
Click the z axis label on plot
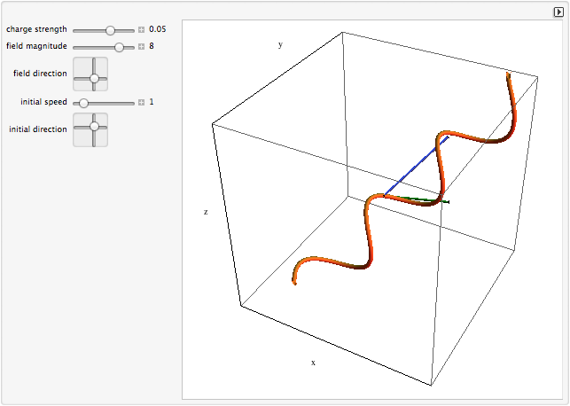[x=206, y=212]
